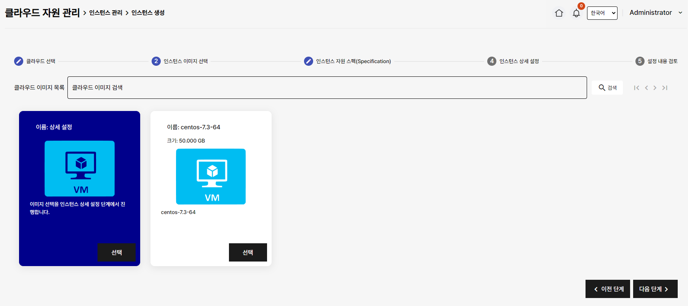Click the 검색 search button

tap(607, 88)
